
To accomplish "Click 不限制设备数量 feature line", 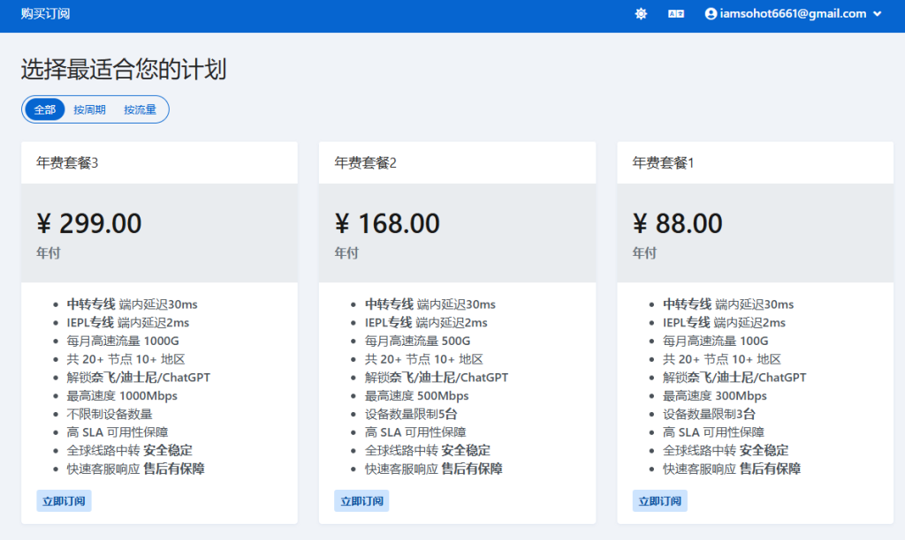I will (x=109, y=414).
